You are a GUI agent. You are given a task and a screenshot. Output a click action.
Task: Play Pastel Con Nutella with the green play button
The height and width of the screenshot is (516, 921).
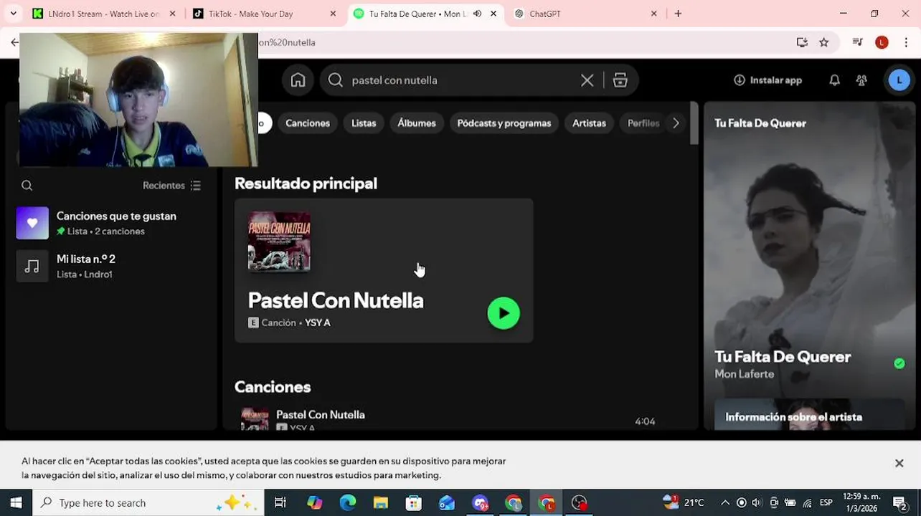pyautogui.click(x=504, y=313)
